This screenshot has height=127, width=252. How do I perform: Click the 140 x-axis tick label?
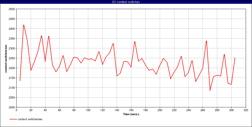(117, 110)
